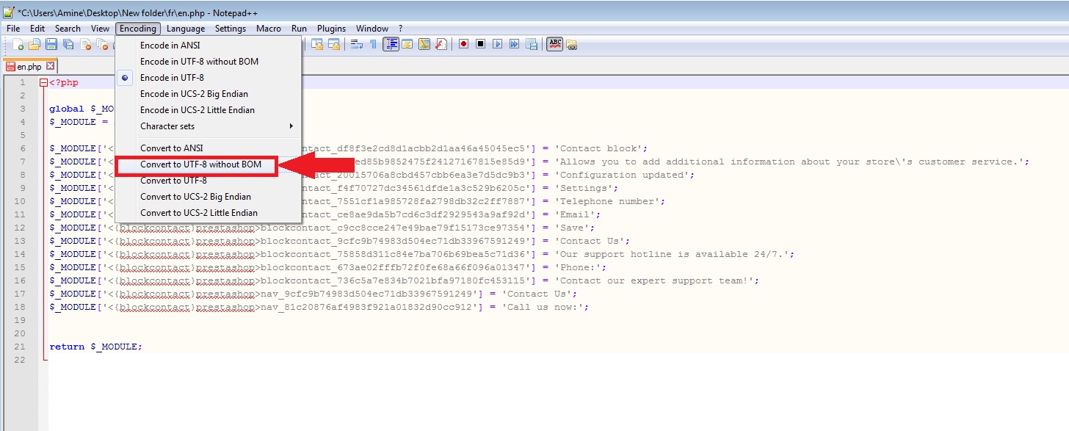Open the Language menu
The height and width of the screenshot is (431, 1069).
pyautogui.click(x=186, y=29)
